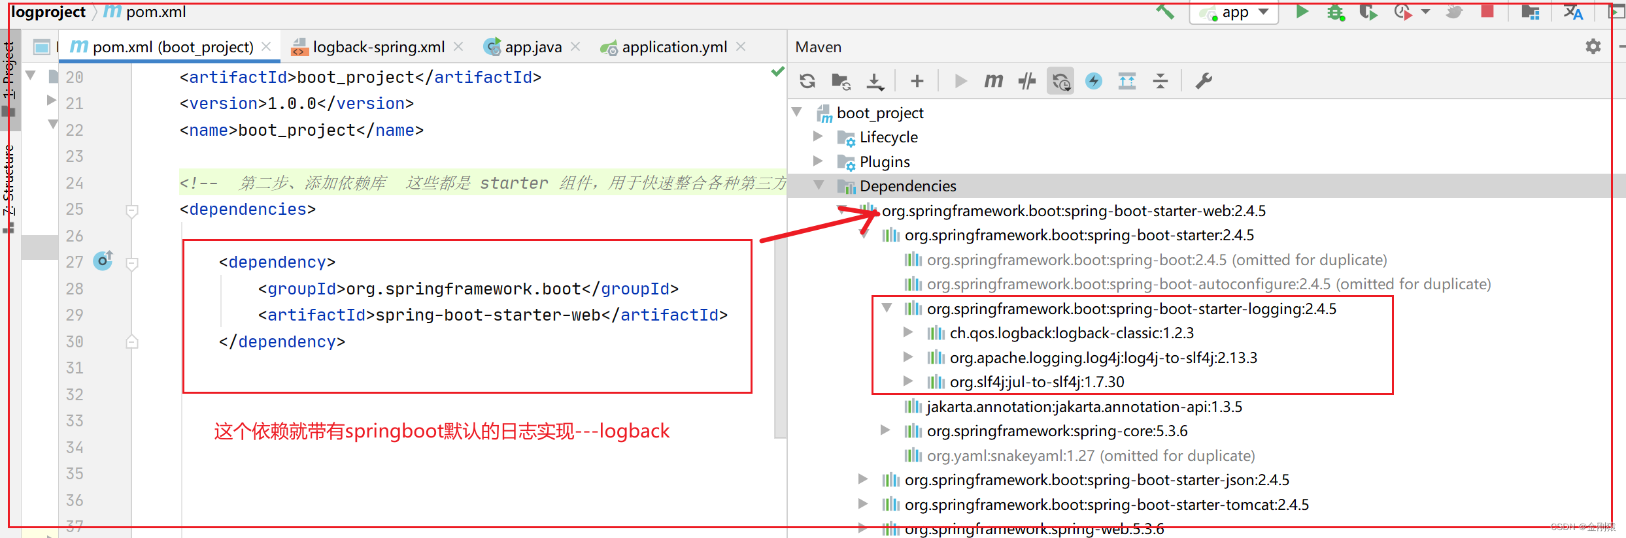Open profiler run options arrow
The image size is (1626, 538).
pos(1426,12)
